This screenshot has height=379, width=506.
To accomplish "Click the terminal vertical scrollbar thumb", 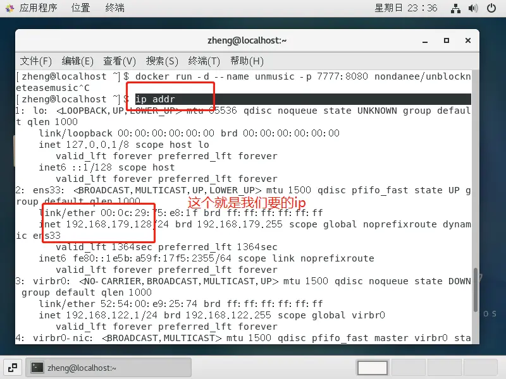I will tap(476, 289).
